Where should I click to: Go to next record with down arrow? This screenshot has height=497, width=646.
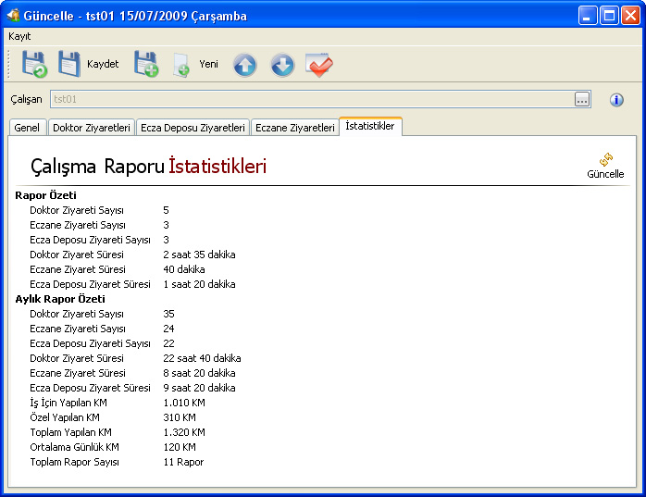coord(282,65)
